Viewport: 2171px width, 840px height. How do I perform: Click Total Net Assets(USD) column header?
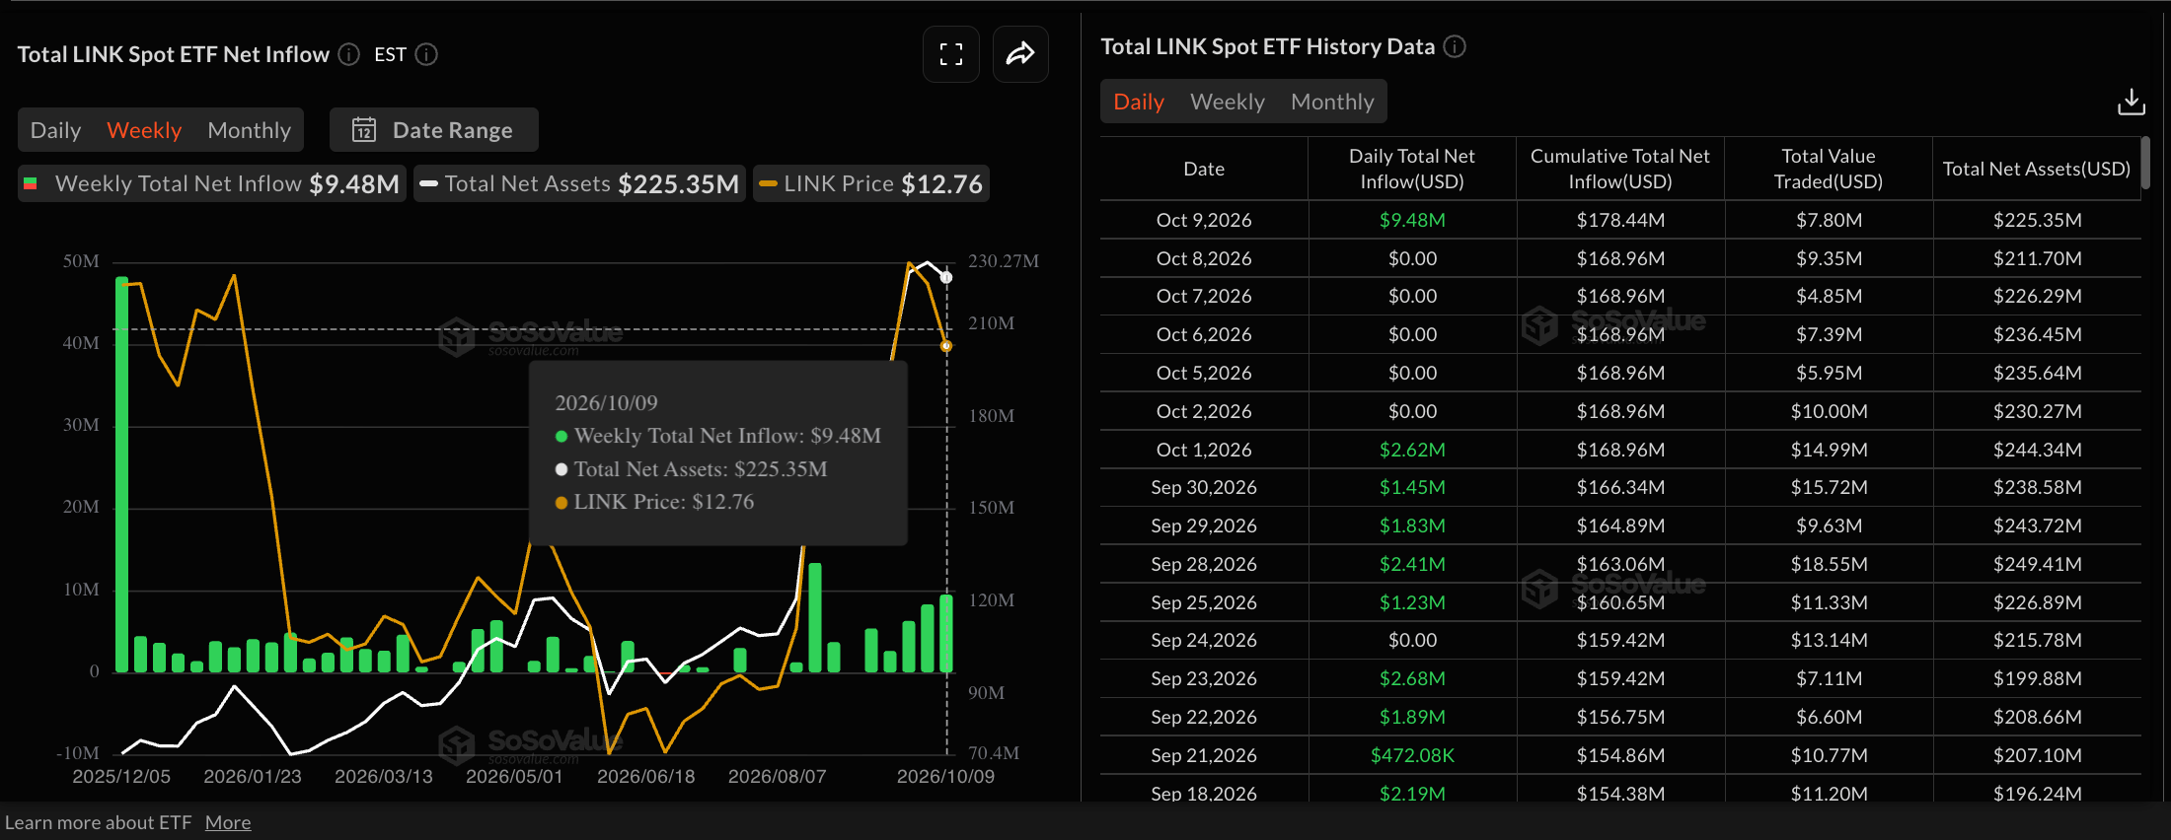coord(2037,169)
